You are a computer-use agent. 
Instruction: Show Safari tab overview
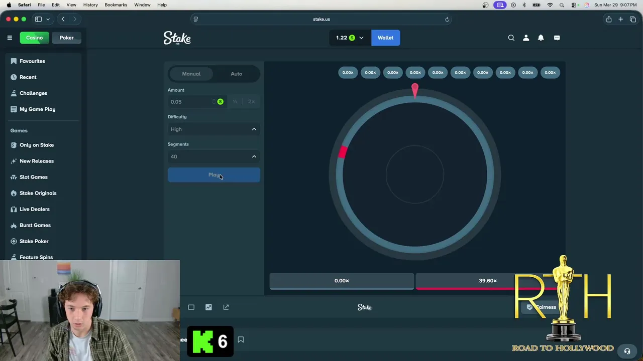coord(632,19)
